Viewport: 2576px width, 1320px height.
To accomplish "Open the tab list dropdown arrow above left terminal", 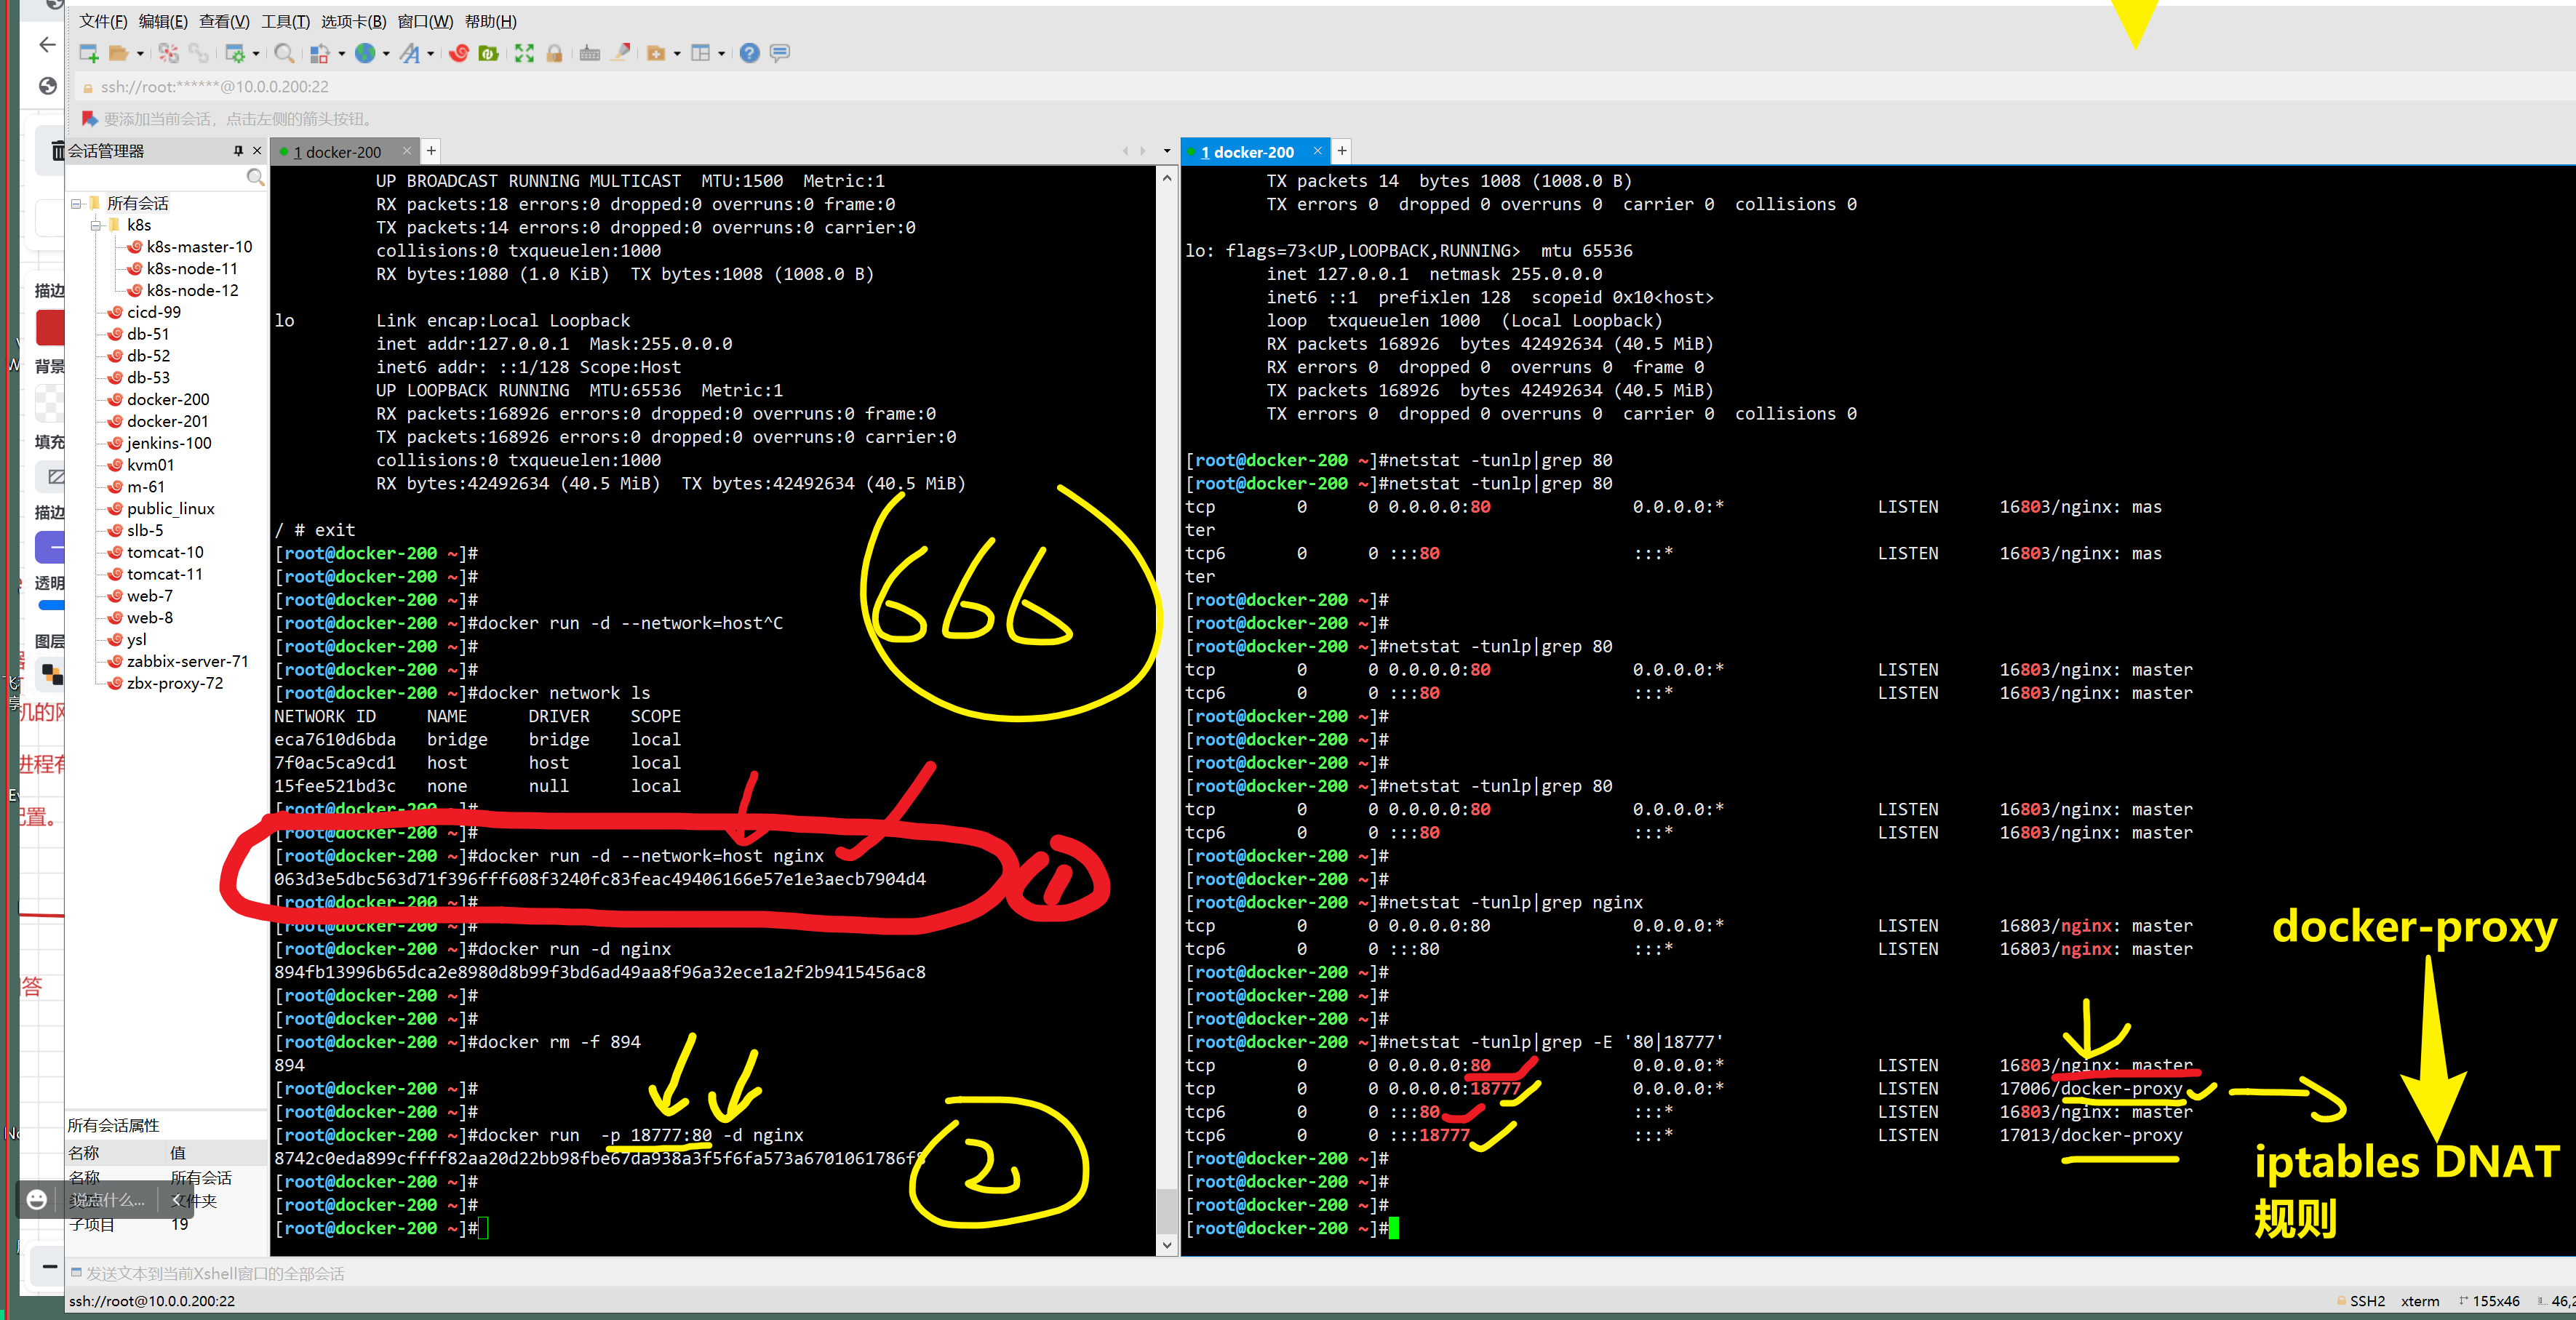I will point(1166,151).
